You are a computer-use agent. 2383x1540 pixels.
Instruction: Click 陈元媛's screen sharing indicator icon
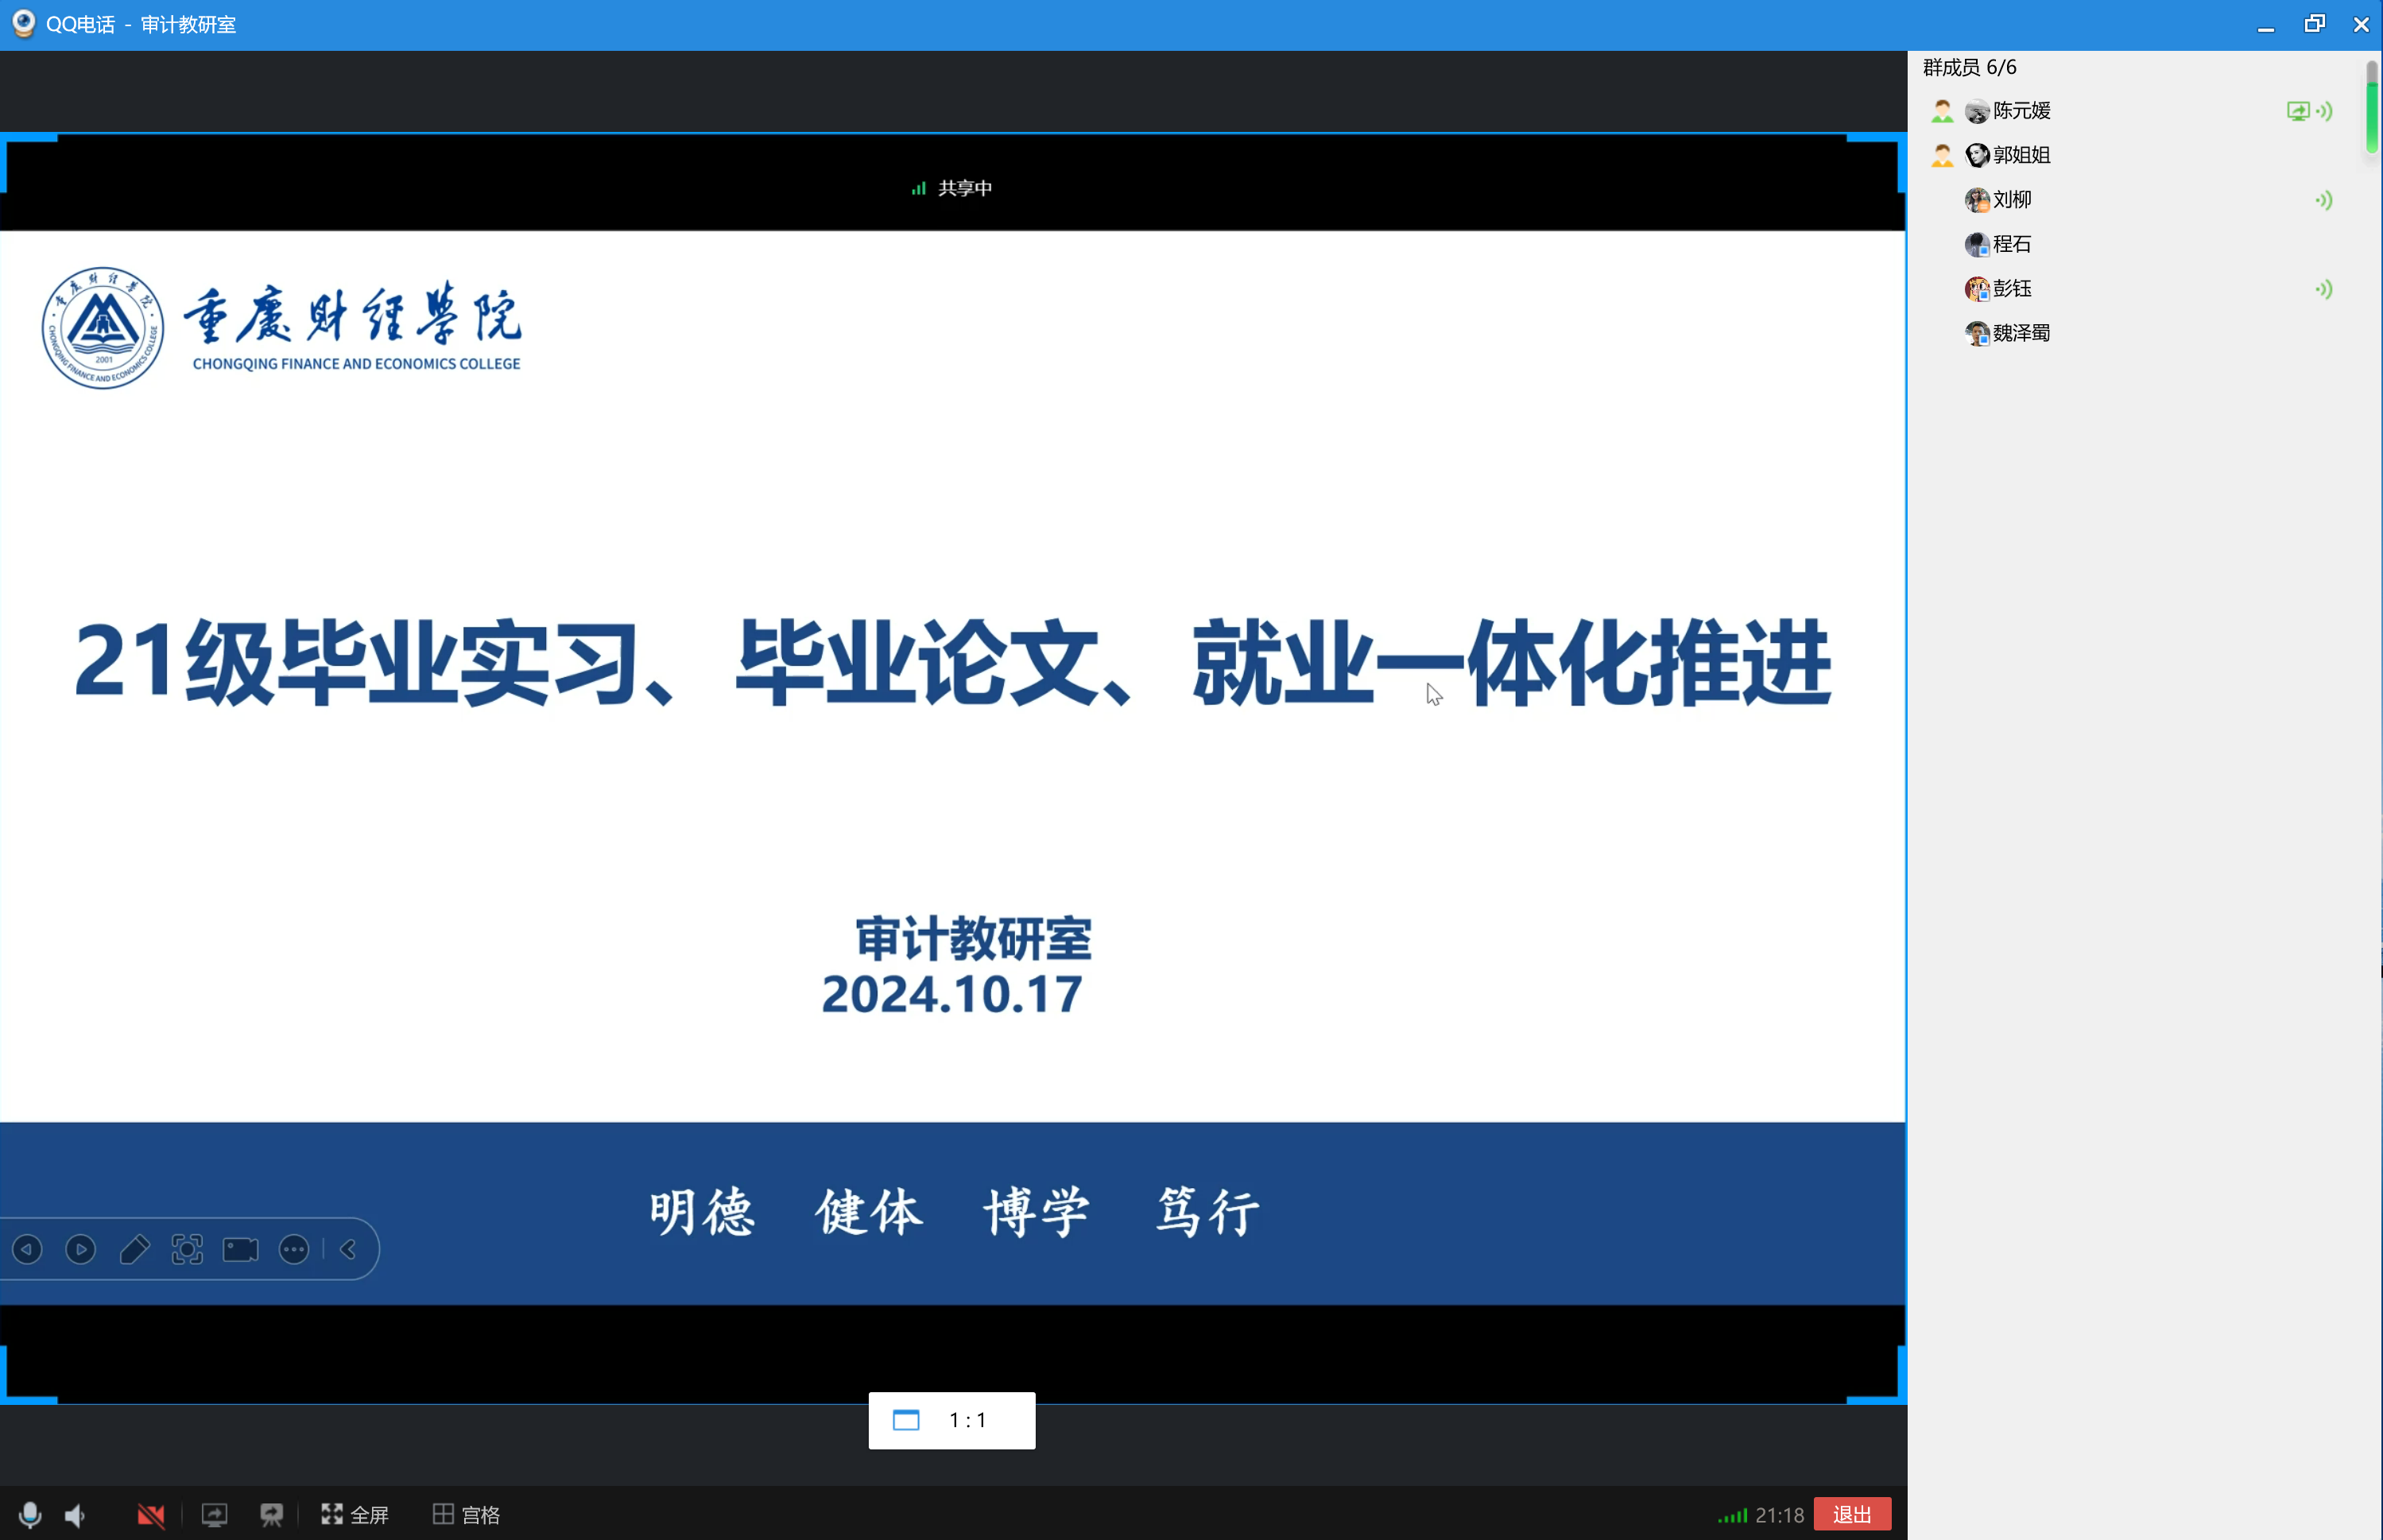click(2298, 111)
